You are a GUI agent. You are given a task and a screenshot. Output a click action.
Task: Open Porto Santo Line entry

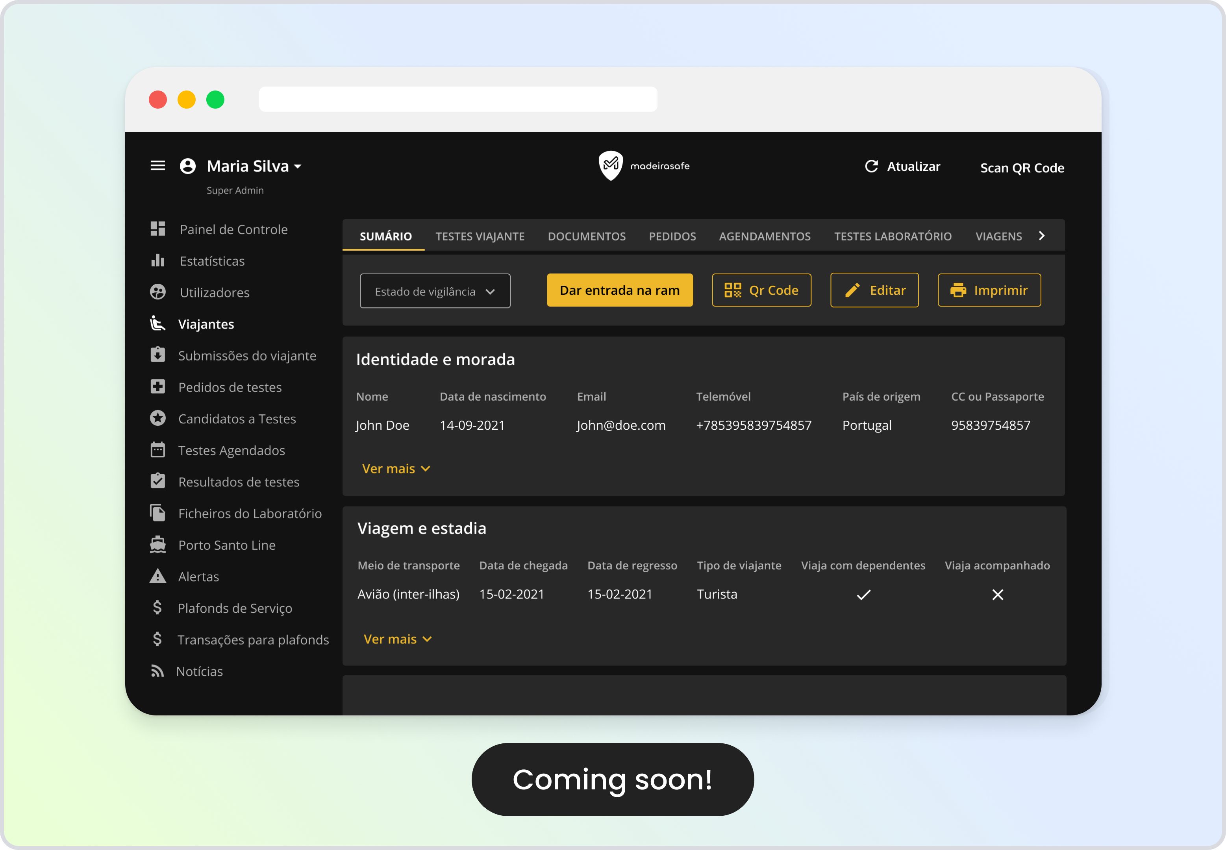[x=227, y=545]
